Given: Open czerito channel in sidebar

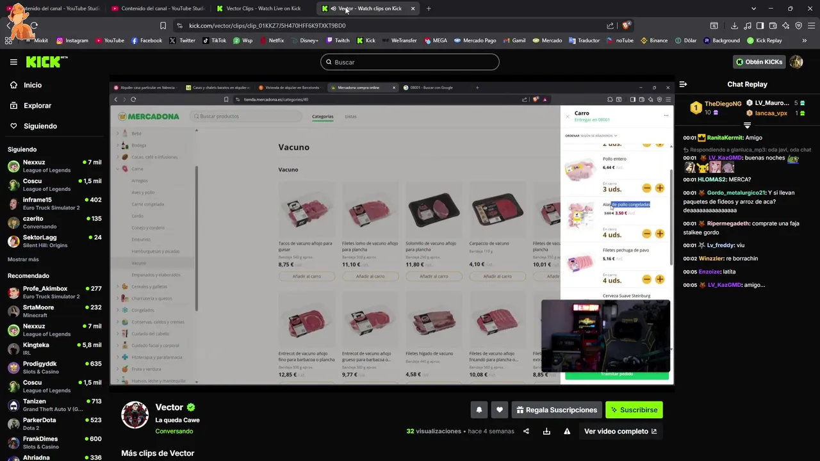Looking at the screenshot, I should [54, 222].
